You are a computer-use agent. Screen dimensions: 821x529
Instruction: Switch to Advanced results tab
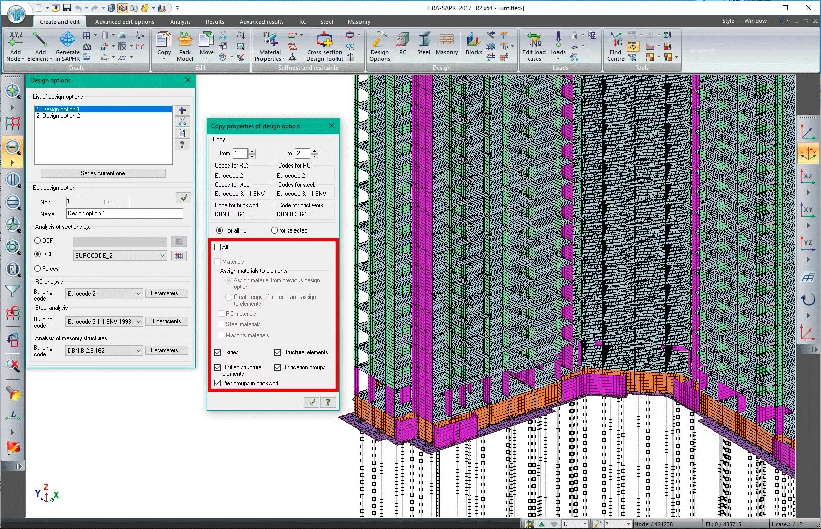[261, 22]
